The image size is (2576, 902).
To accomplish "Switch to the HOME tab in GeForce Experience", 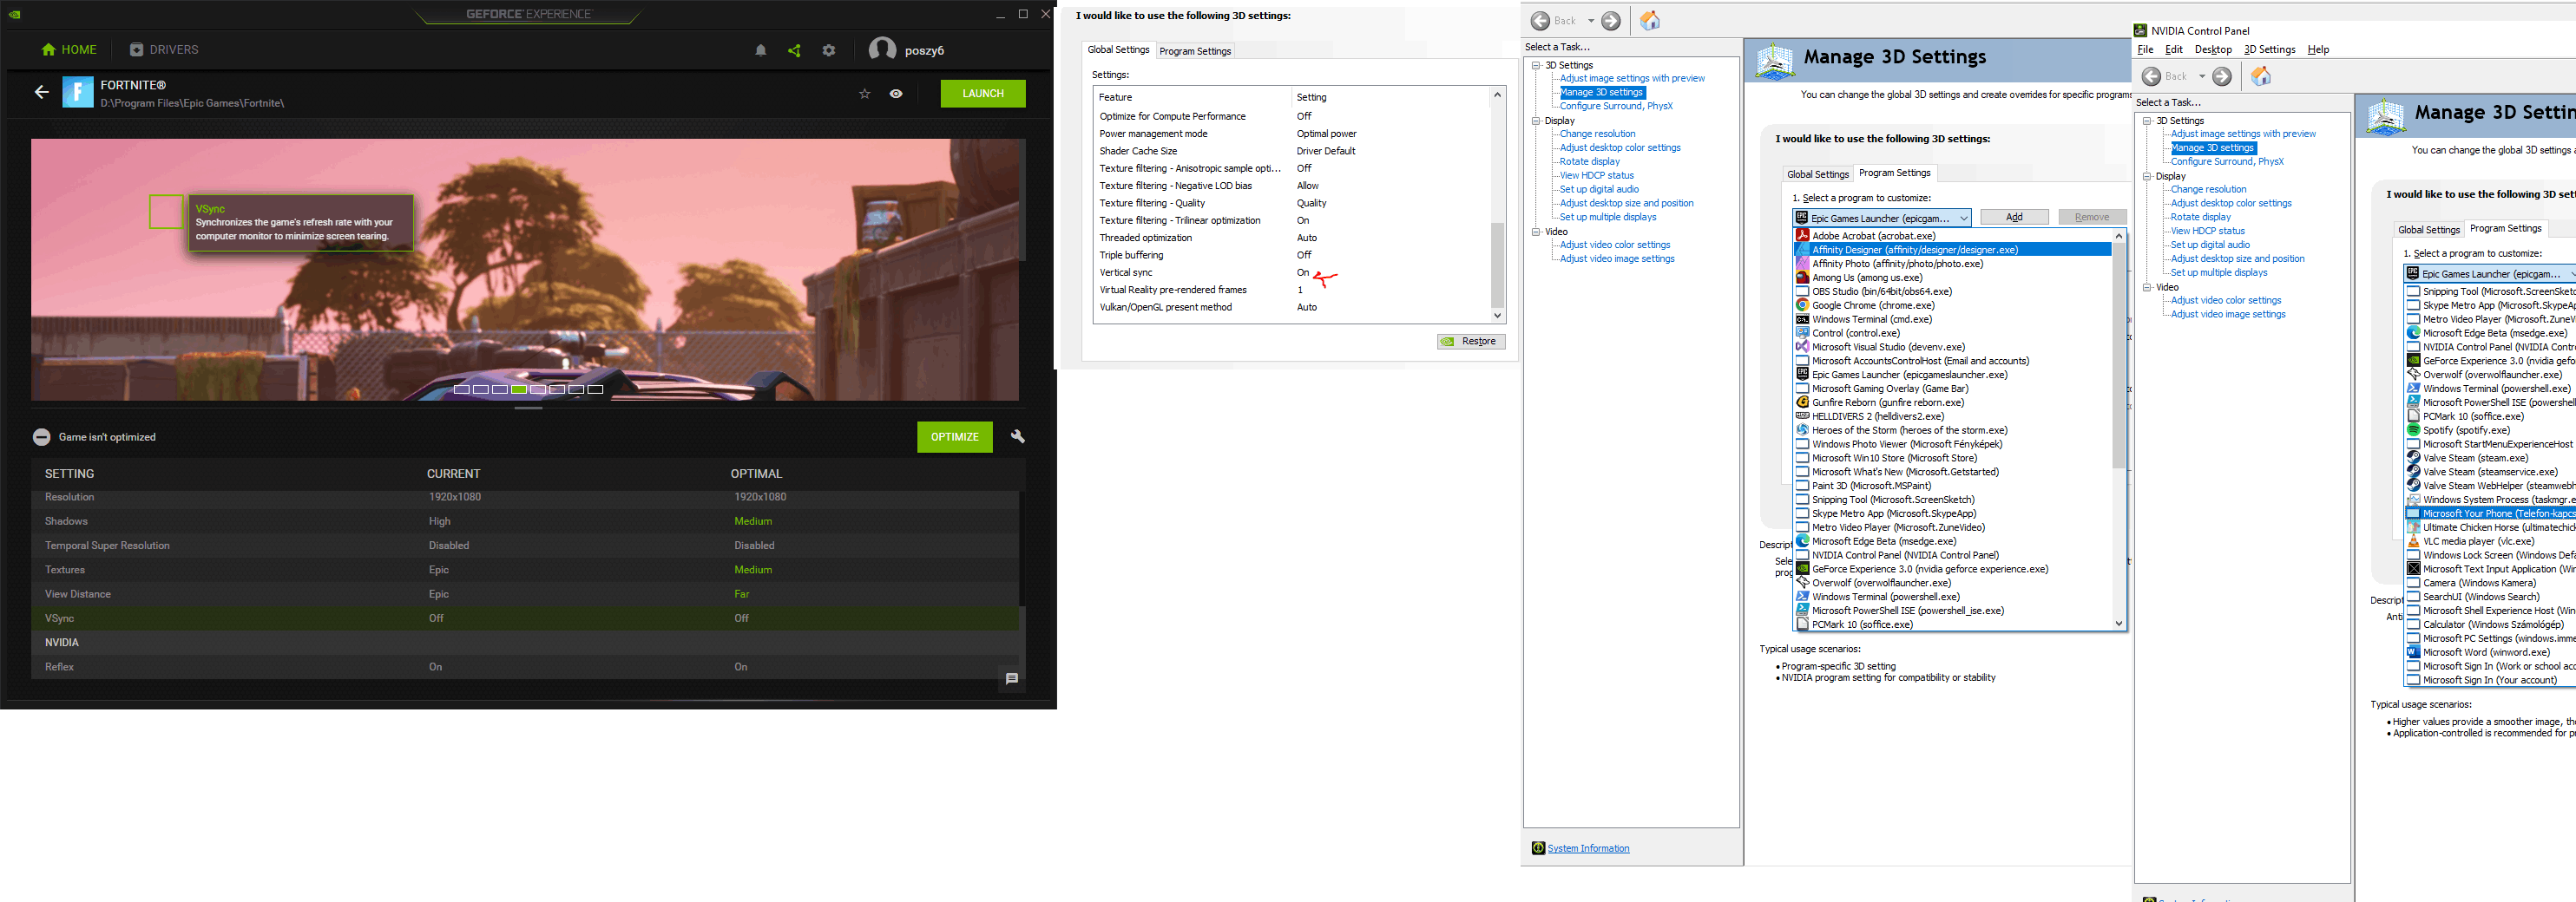I will [69, 50].
